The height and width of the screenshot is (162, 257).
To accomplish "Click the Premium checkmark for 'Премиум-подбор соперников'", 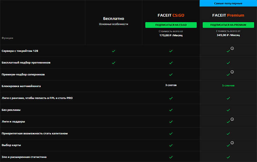I will pyautogui.click(x=228, y=75).
